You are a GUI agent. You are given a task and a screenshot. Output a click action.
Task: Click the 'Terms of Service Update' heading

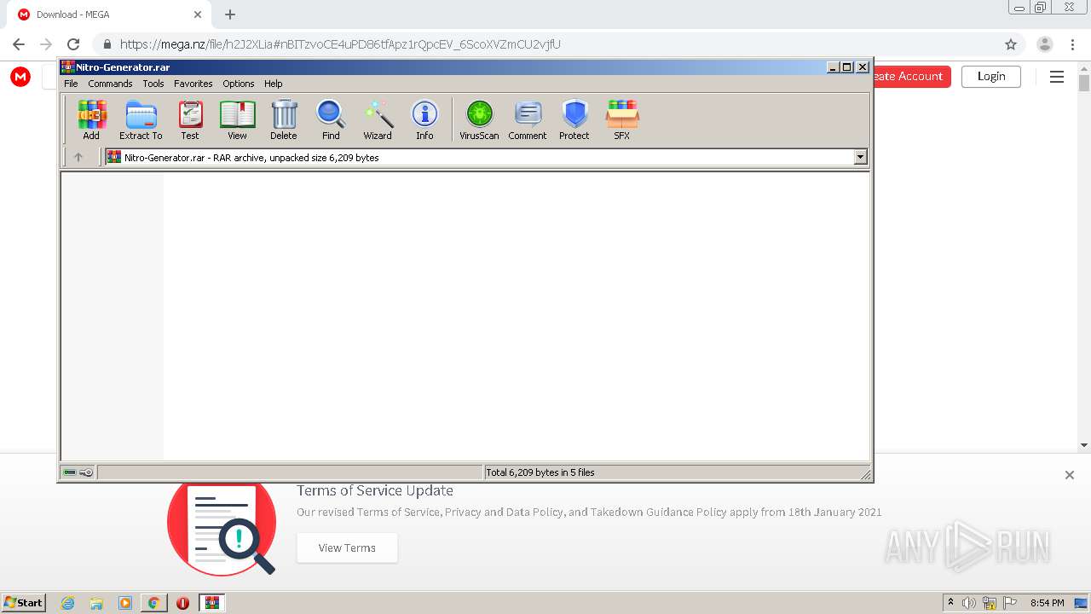(375, 490)
